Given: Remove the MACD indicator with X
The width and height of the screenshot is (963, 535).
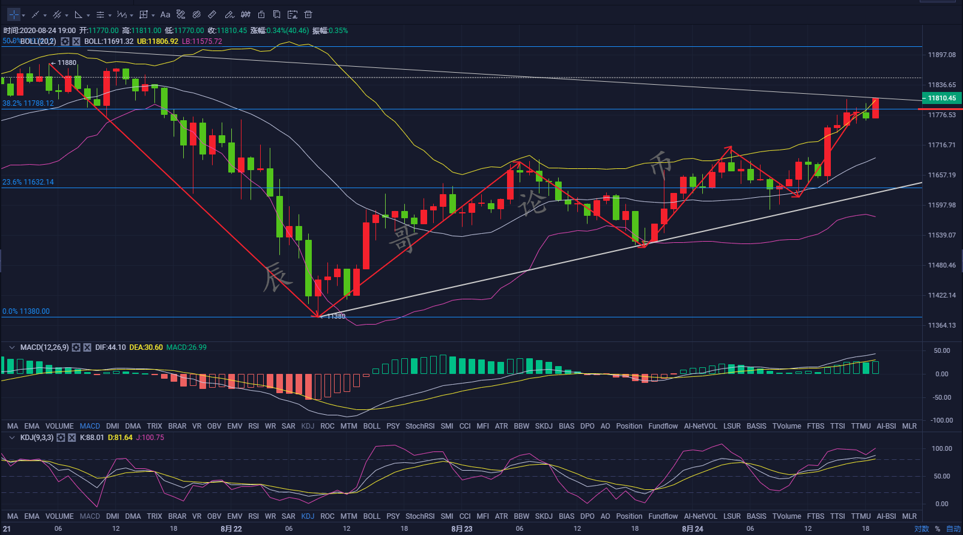Looking at the screenshot, I should point(87,347).
